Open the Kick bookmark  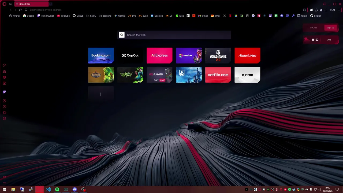(x=180, y=16)
